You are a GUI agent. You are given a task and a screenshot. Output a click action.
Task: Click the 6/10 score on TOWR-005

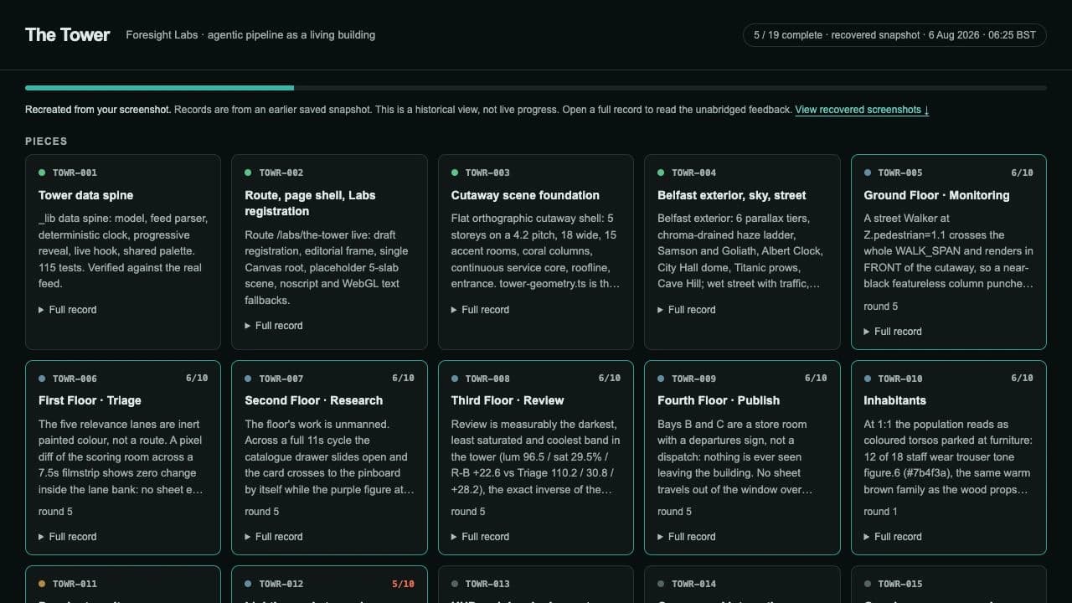coord(1022,173)
